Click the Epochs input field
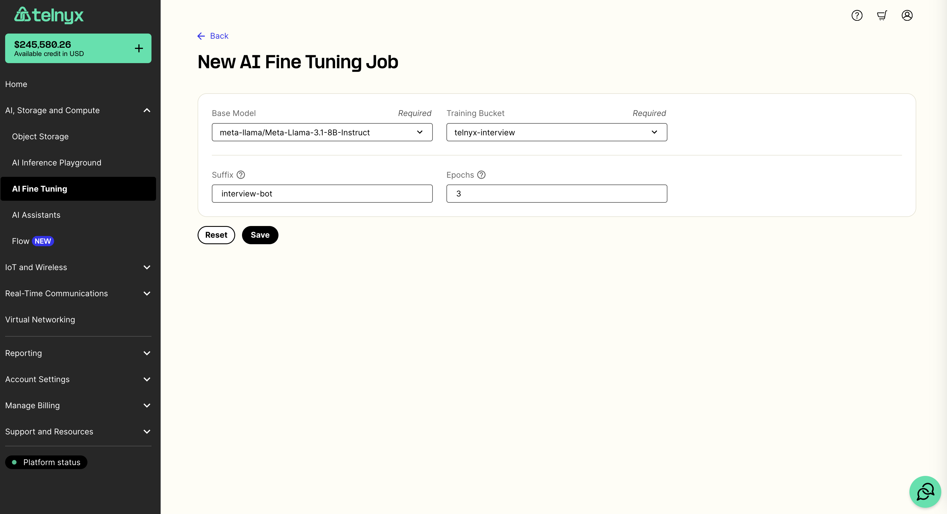Image resolution: width=947 pixels, height=514 pixels. pos(557,193)
